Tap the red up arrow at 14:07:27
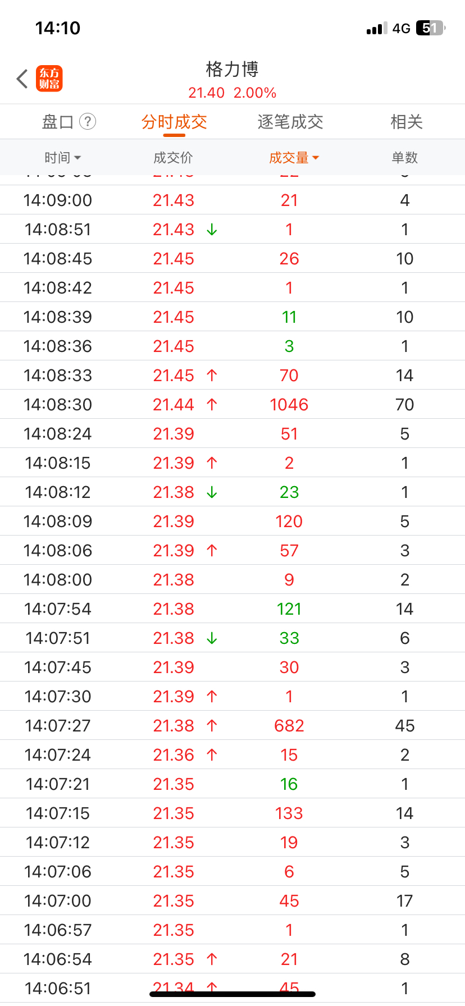 click(212, 726)
